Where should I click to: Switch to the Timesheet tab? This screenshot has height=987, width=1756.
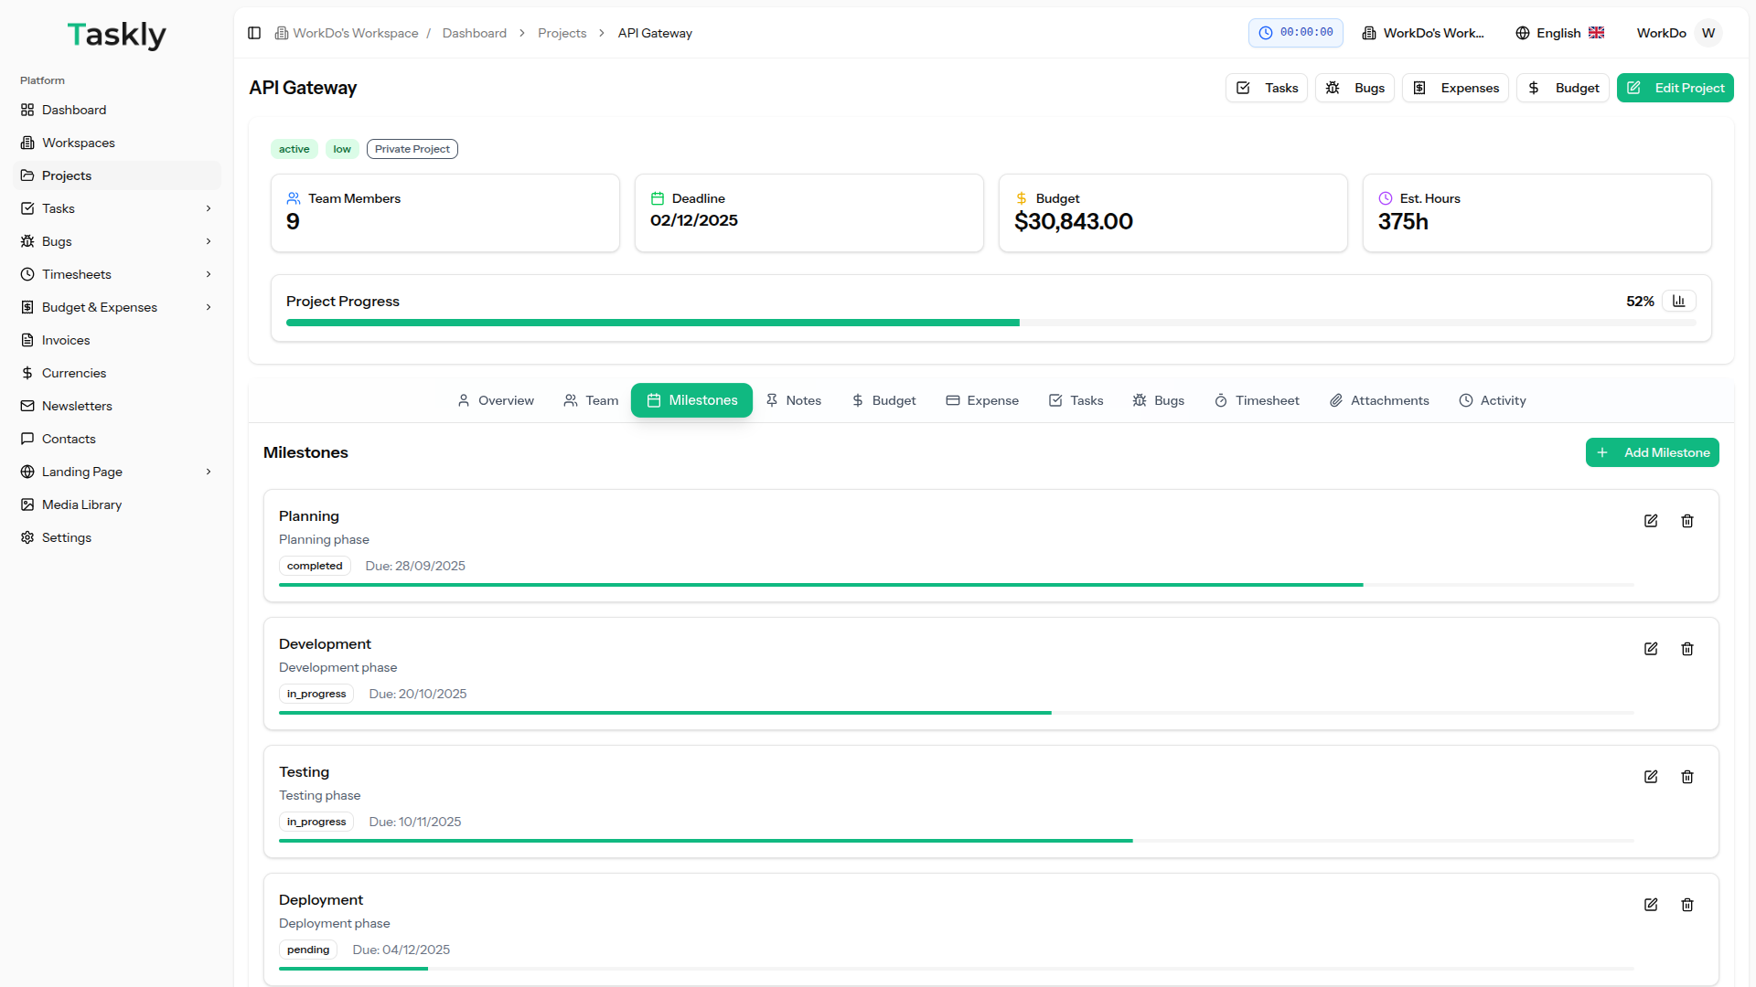tap(1257, 400)
